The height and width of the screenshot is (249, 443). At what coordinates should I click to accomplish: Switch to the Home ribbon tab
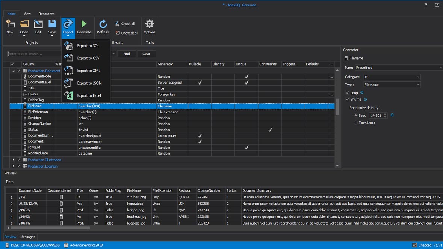[x=11, y=14]
